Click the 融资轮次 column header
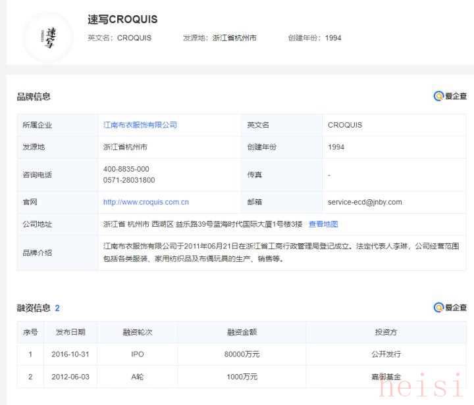This screenshot has height=405, width=474. (x=138, y=332)
